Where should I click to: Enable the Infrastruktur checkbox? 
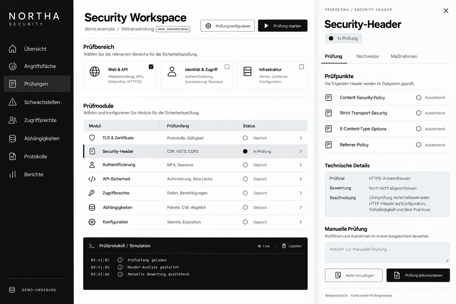click(x=302, y=67)
